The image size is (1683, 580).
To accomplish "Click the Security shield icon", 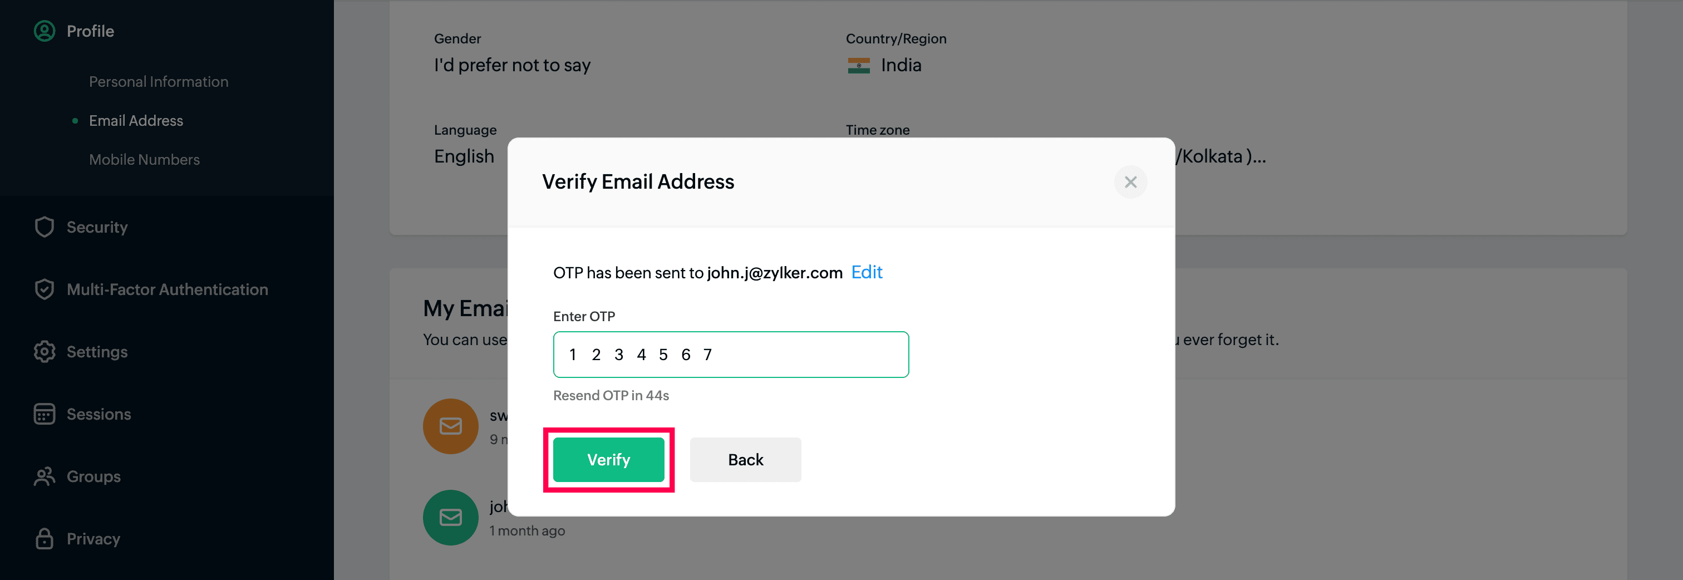I will click(45, 227).
